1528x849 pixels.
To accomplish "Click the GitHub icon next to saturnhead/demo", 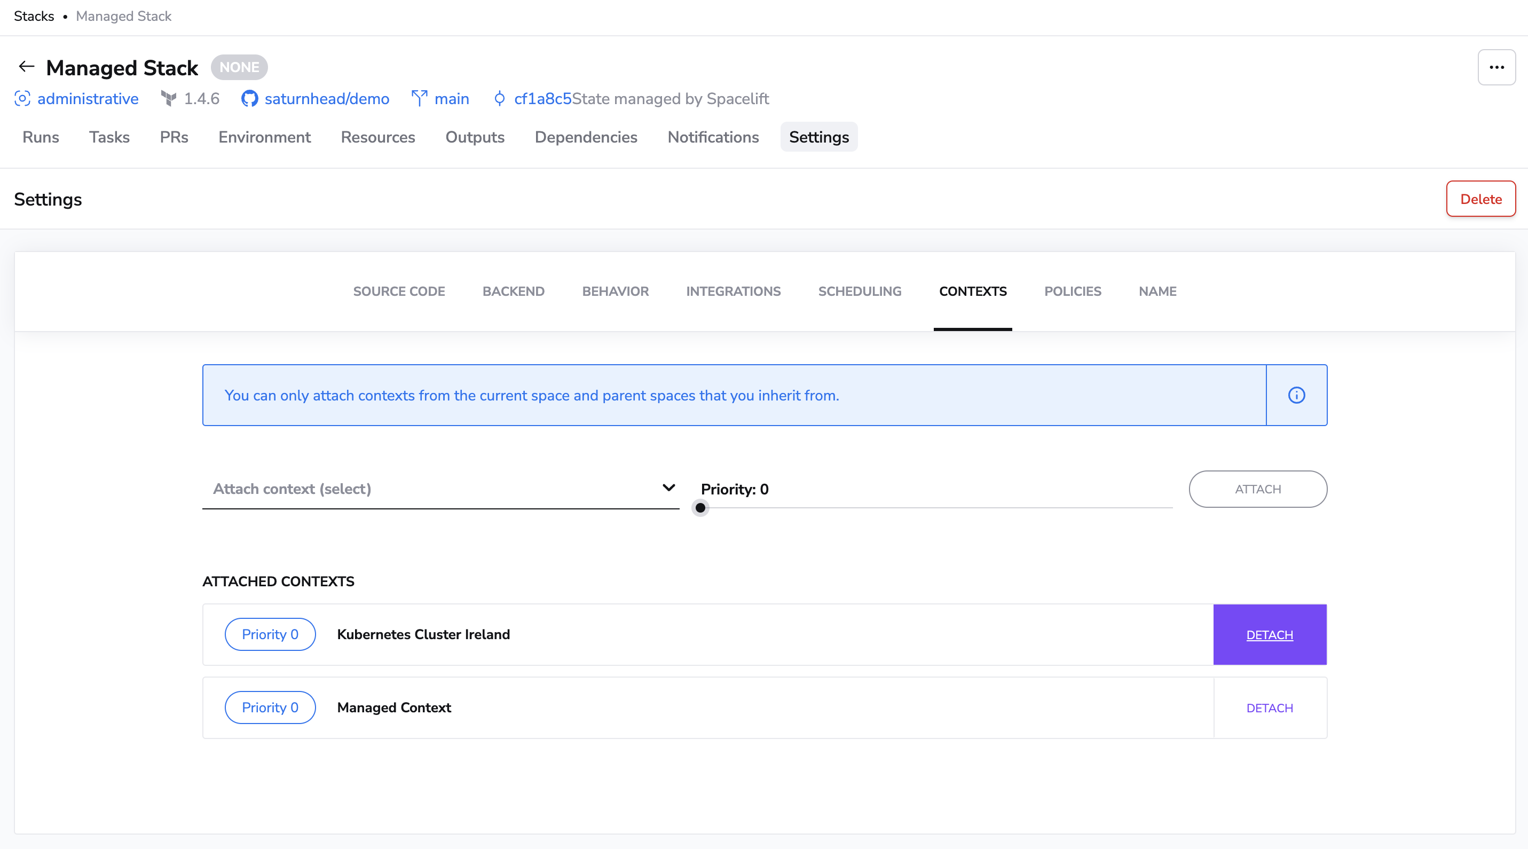I will 249,98.
